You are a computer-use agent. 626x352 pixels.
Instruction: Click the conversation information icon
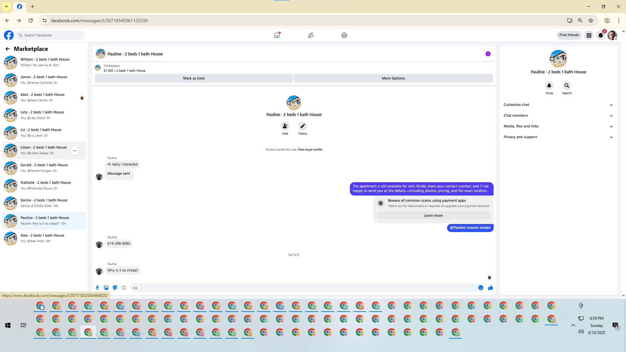488,54
